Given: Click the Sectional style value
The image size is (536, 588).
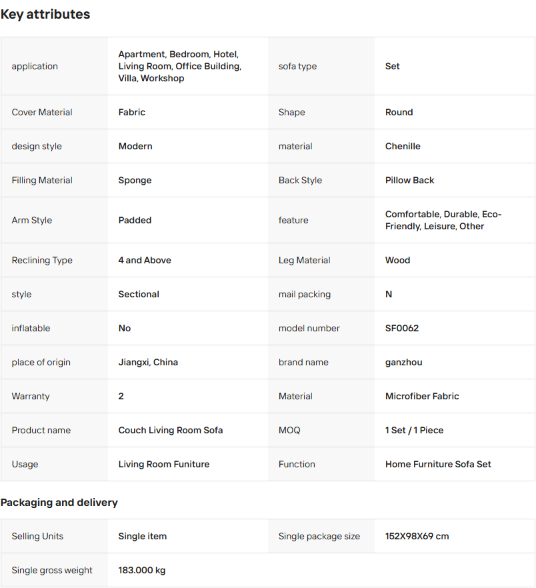Looking at the screenshot, I should [139, 294].
